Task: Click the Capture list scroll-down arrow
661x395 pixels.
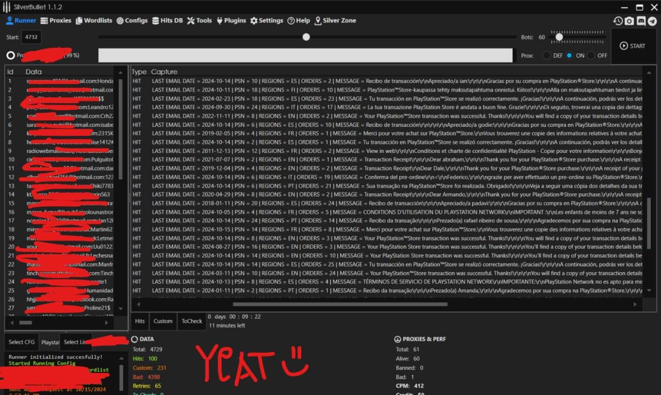Action: [x=649, y=290]
